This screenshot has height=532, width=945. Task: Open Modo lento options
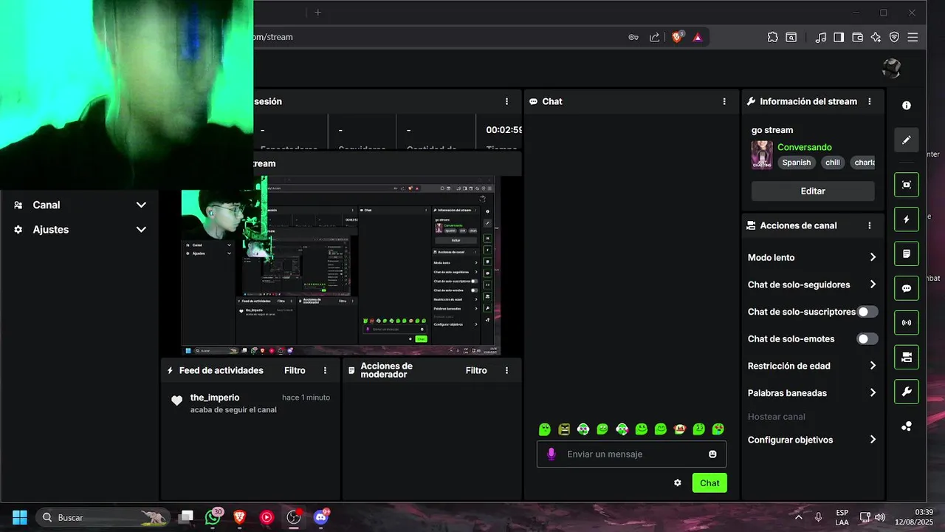[x=812, y=257]
